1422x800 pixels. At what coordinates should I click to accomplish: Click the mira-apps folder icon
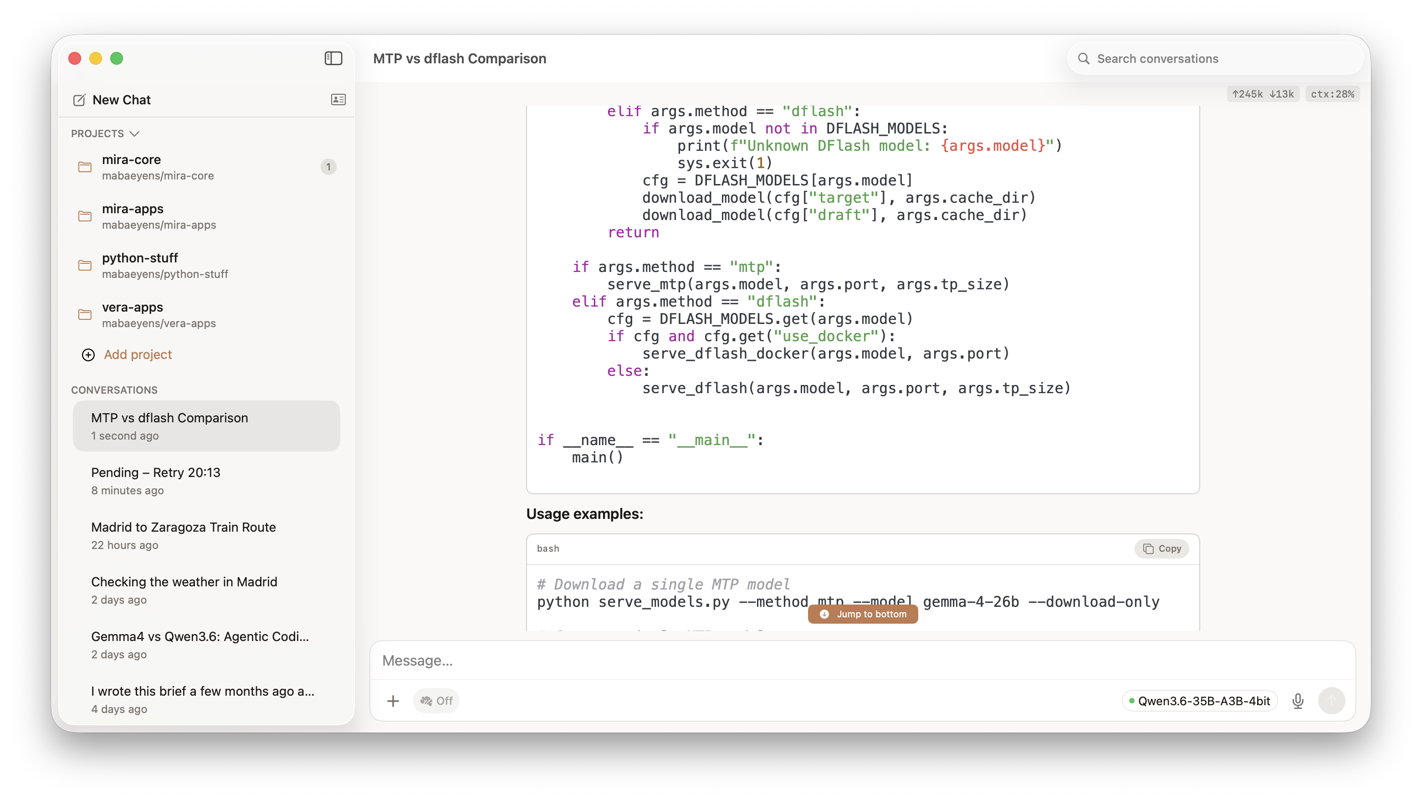coord(84,216)
